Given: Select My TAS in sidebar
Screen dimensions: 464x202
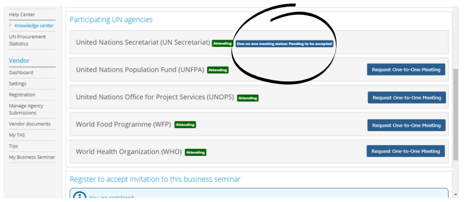Looking at the screenshot, I should [x=17, y=135].
